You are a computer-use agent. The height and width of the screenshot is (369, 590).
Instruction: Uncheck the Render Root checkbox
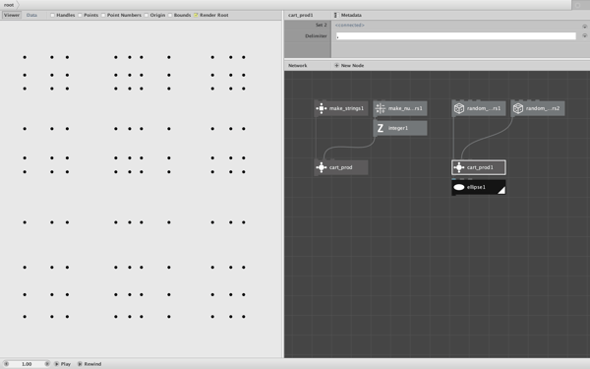point(196,15)
